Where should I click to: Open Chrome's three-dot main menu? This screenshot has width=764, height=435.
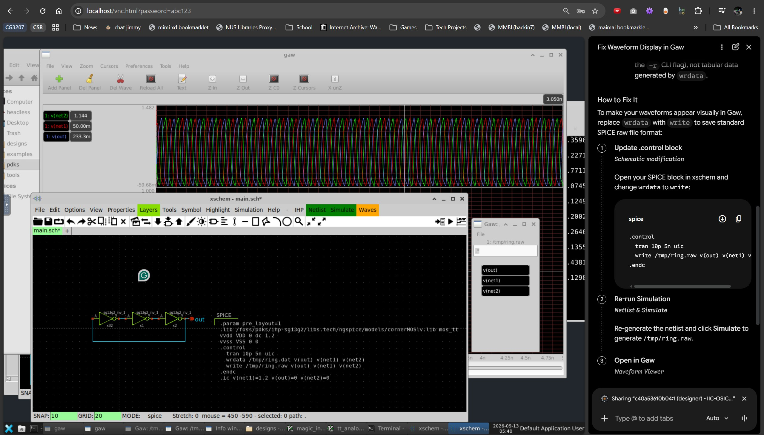coord(754,11)
